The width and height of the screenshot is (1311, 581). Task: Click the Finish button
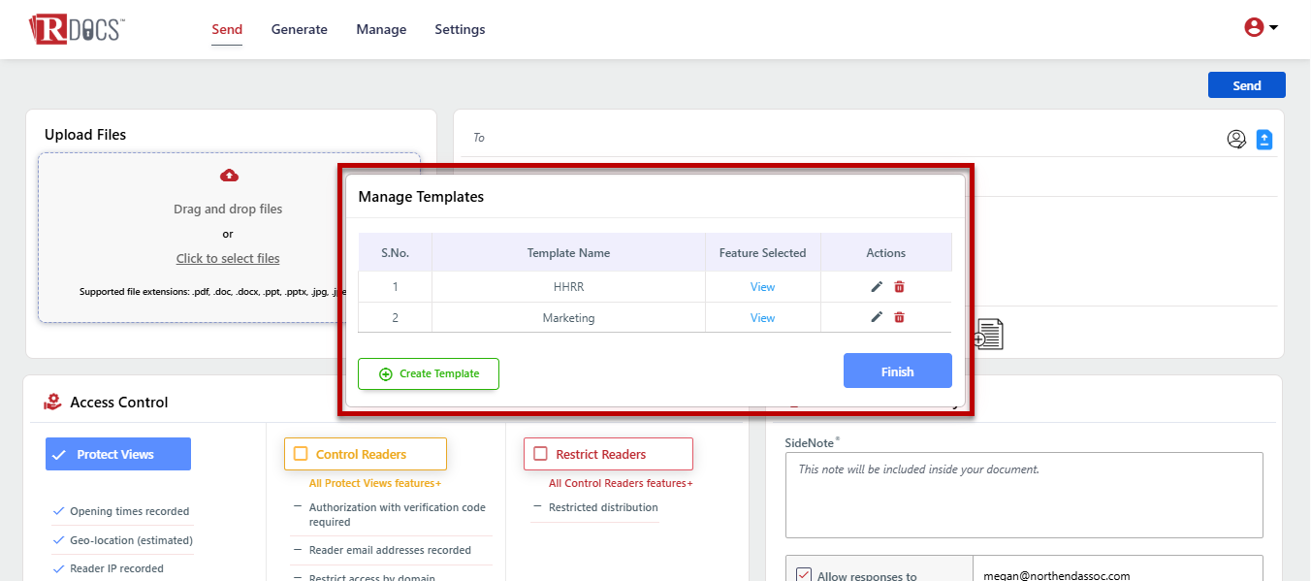pyautogui.click(x=897, y=371)
